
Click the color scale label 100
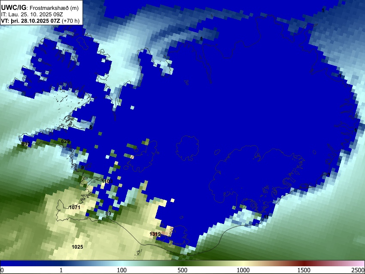click(x=122, y=270)
